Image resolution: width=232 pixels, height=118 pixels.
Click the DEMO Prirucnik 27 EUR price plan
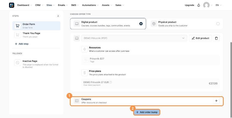pyautogui.click(x=150, y=84)
